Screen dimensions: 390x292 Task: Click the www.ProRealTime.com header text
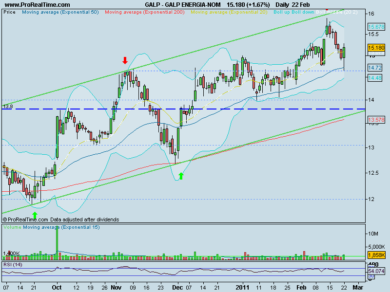(x=38, y=5)
